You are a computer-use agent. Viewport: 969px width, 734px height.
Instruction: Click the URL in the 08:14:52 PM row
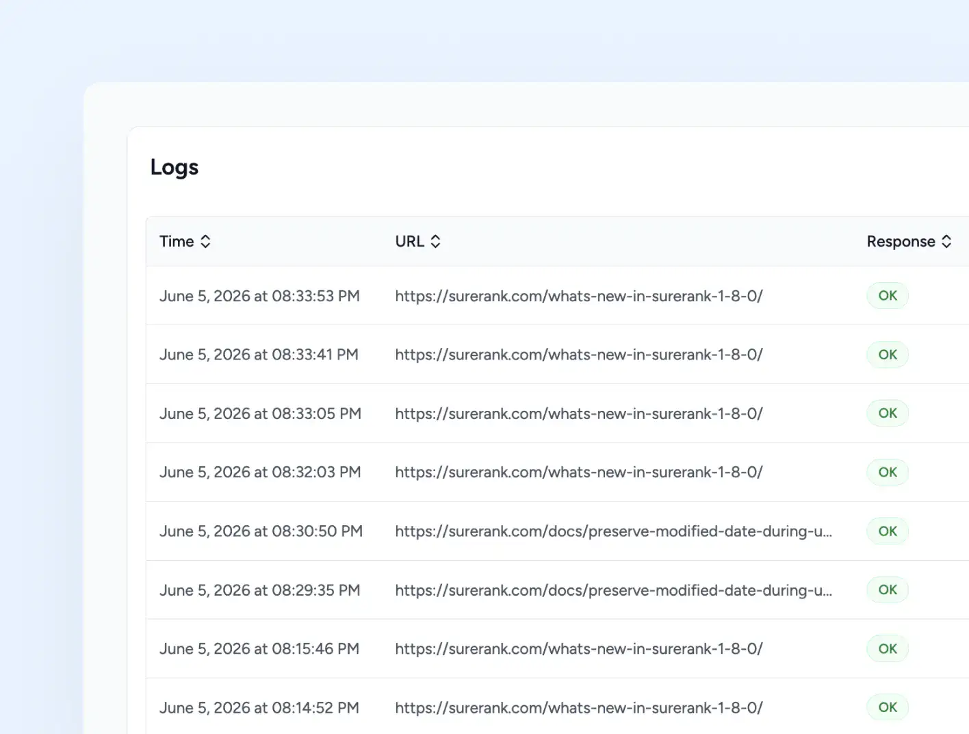pyautogui.click(x=579, y=708)
